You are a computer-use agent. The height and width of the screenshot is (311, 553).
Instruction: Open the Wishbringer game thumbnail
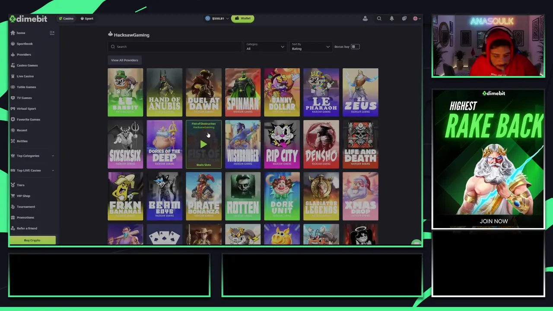[x=243, y=144]
